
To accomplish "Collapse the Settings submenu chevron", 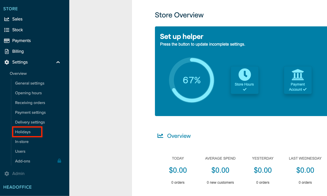I will click(58, 62).
